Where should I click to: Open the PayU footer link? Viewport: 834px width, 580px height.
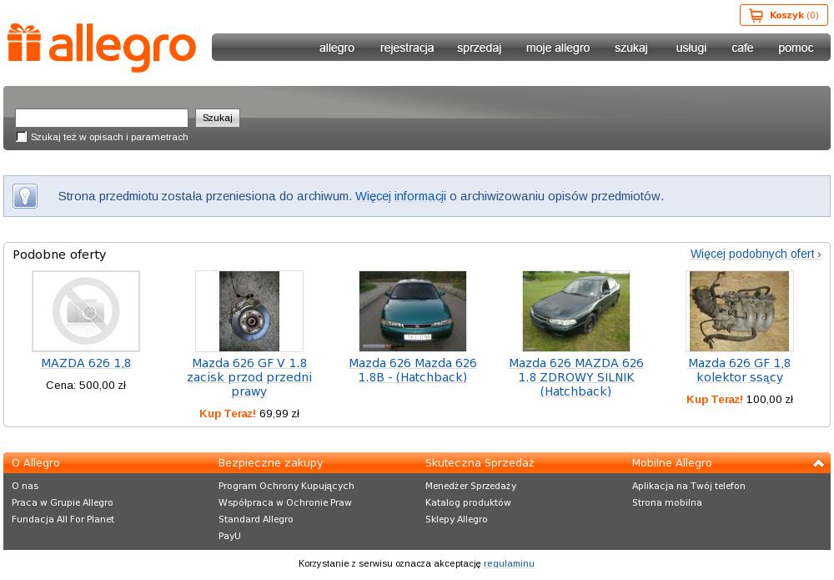coord(229,536)
